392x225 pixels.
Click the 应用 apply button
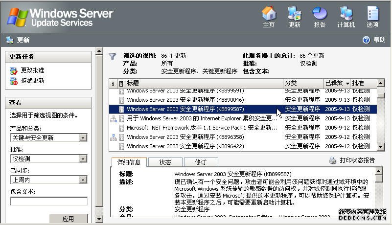point(69,219)
